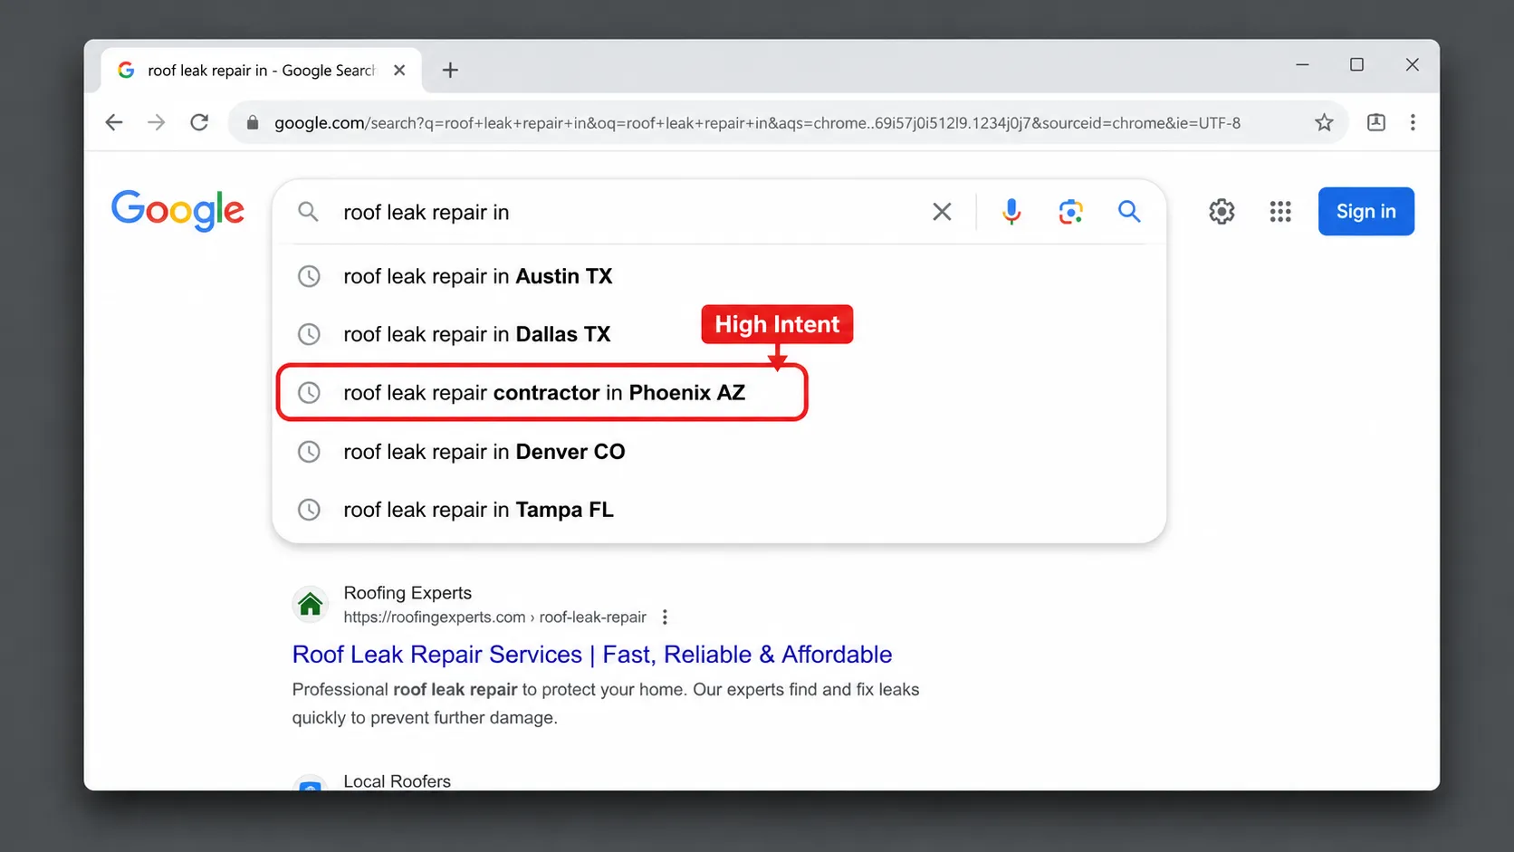Close the Chrome window

point(1412,64)
